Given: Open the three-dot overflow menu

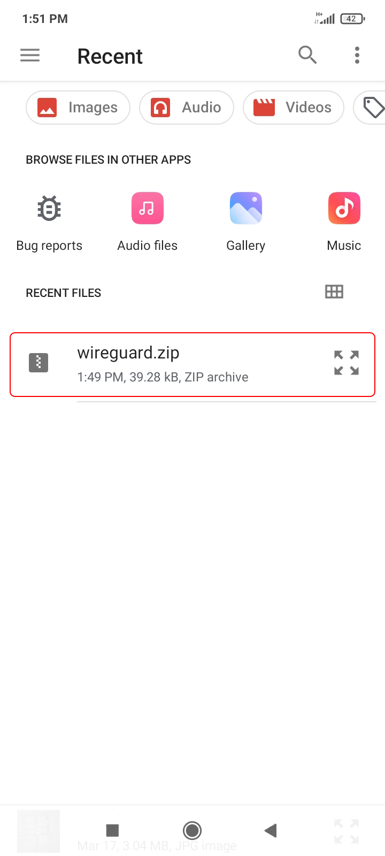Looking at the screenshot, I should pos(357,55).
